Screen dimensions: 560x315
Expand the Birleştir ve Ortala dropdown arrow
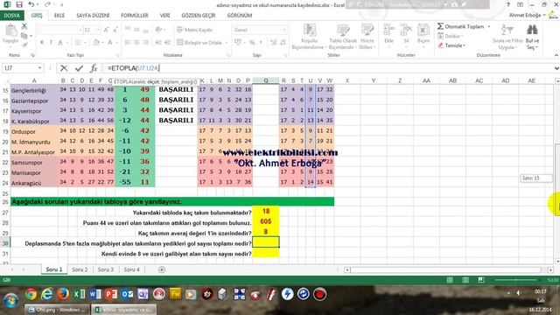(x=227, y=43)
